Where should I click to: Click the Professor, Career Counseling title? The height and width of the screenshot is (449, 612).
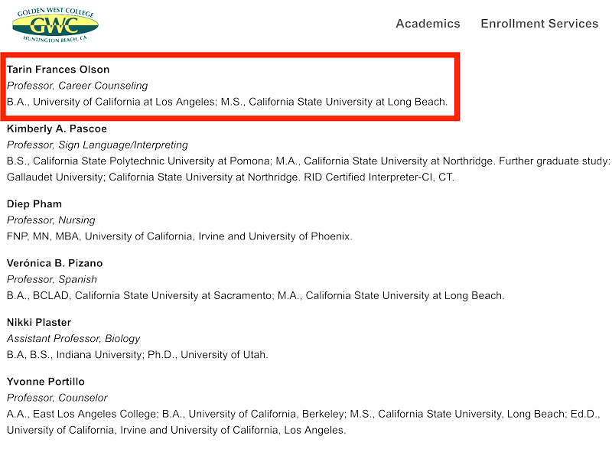click(x=77, y=86)
